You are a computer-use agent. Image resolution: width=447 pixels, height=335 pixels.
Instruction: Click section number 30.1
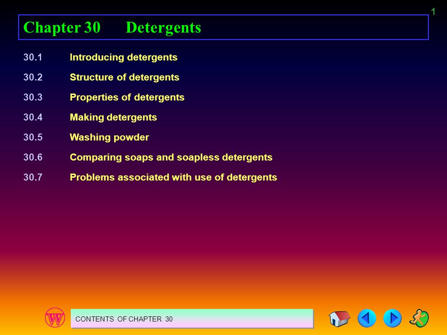pyautogui.click(x=33, y=57)
